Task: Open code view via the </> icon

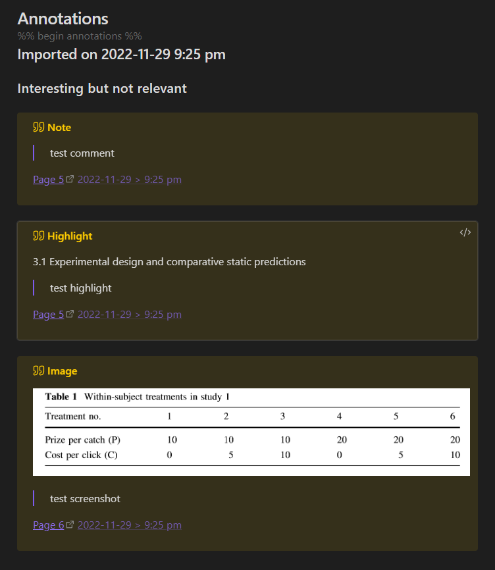Action: pyautogui.click(x=465, y=232)
